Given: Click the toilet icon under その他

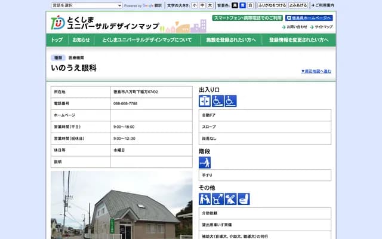Looking at the screenshot, I should (x=244, y=199).
